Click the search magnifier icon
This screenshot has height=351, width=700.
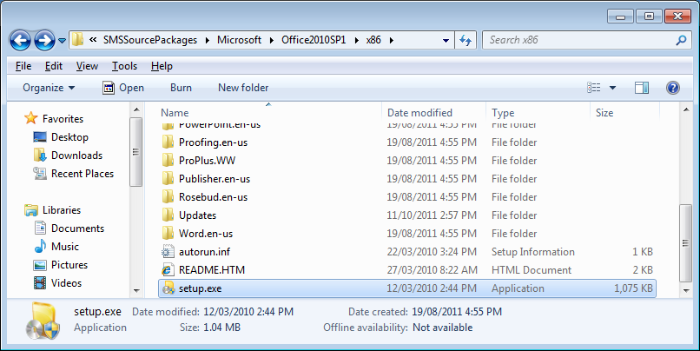681,40
